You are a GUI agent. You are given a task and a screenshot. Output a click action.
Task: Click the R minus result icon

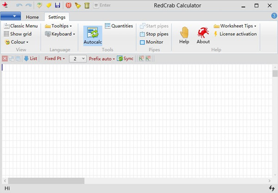[x=148, y=58]
